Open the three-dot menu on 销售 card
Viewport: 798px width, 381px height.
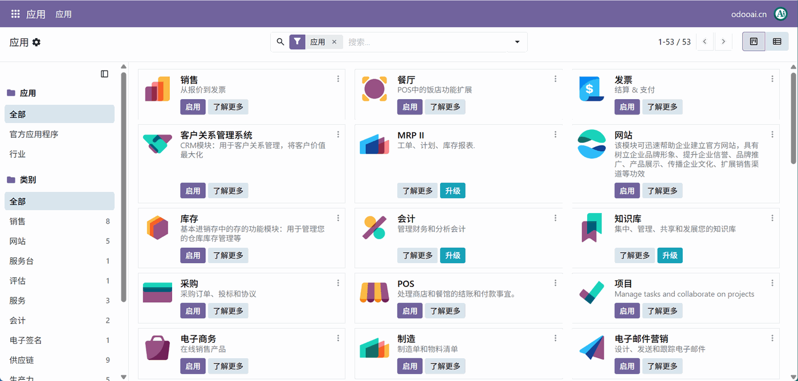point(338,79)
